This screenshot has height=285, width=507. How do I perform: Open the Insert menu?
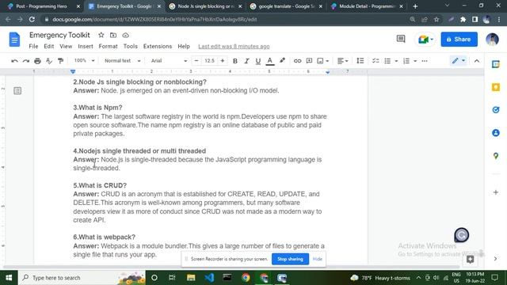86,46
